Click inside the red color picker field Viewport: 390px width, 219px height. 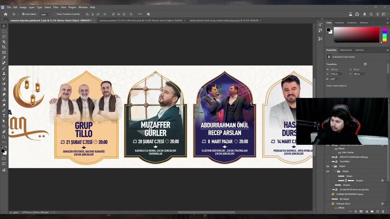coord(356,35)
